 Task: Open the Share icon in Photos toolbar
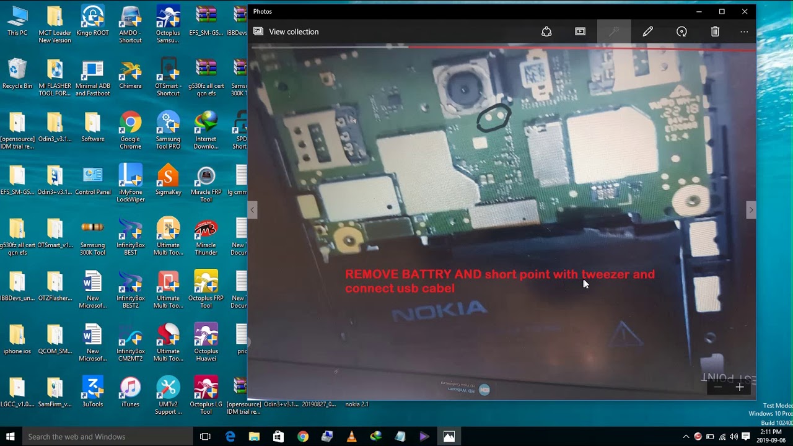pos(546,32)
